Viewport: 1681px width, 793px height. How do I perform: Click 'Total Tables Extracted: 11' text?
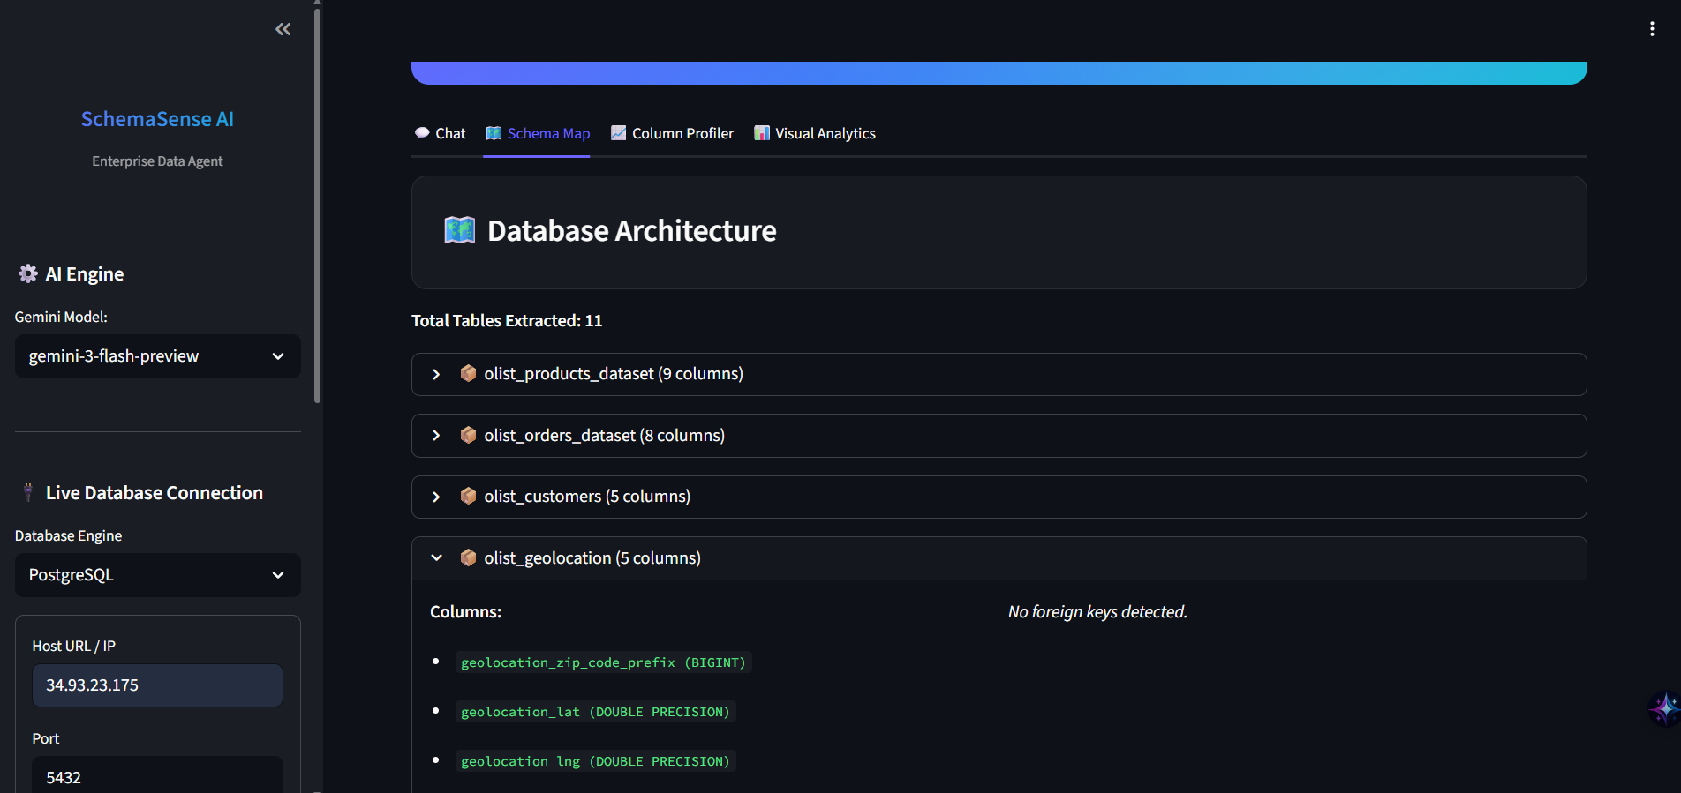(x=507, y=321)
